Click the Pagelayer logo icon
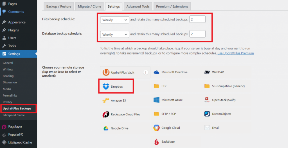This screenshot has width=288, height=148. (x=4, y=127)
